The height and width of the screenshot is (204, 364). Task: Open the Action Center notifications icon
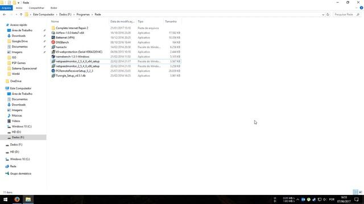click(x=357, y=199)
